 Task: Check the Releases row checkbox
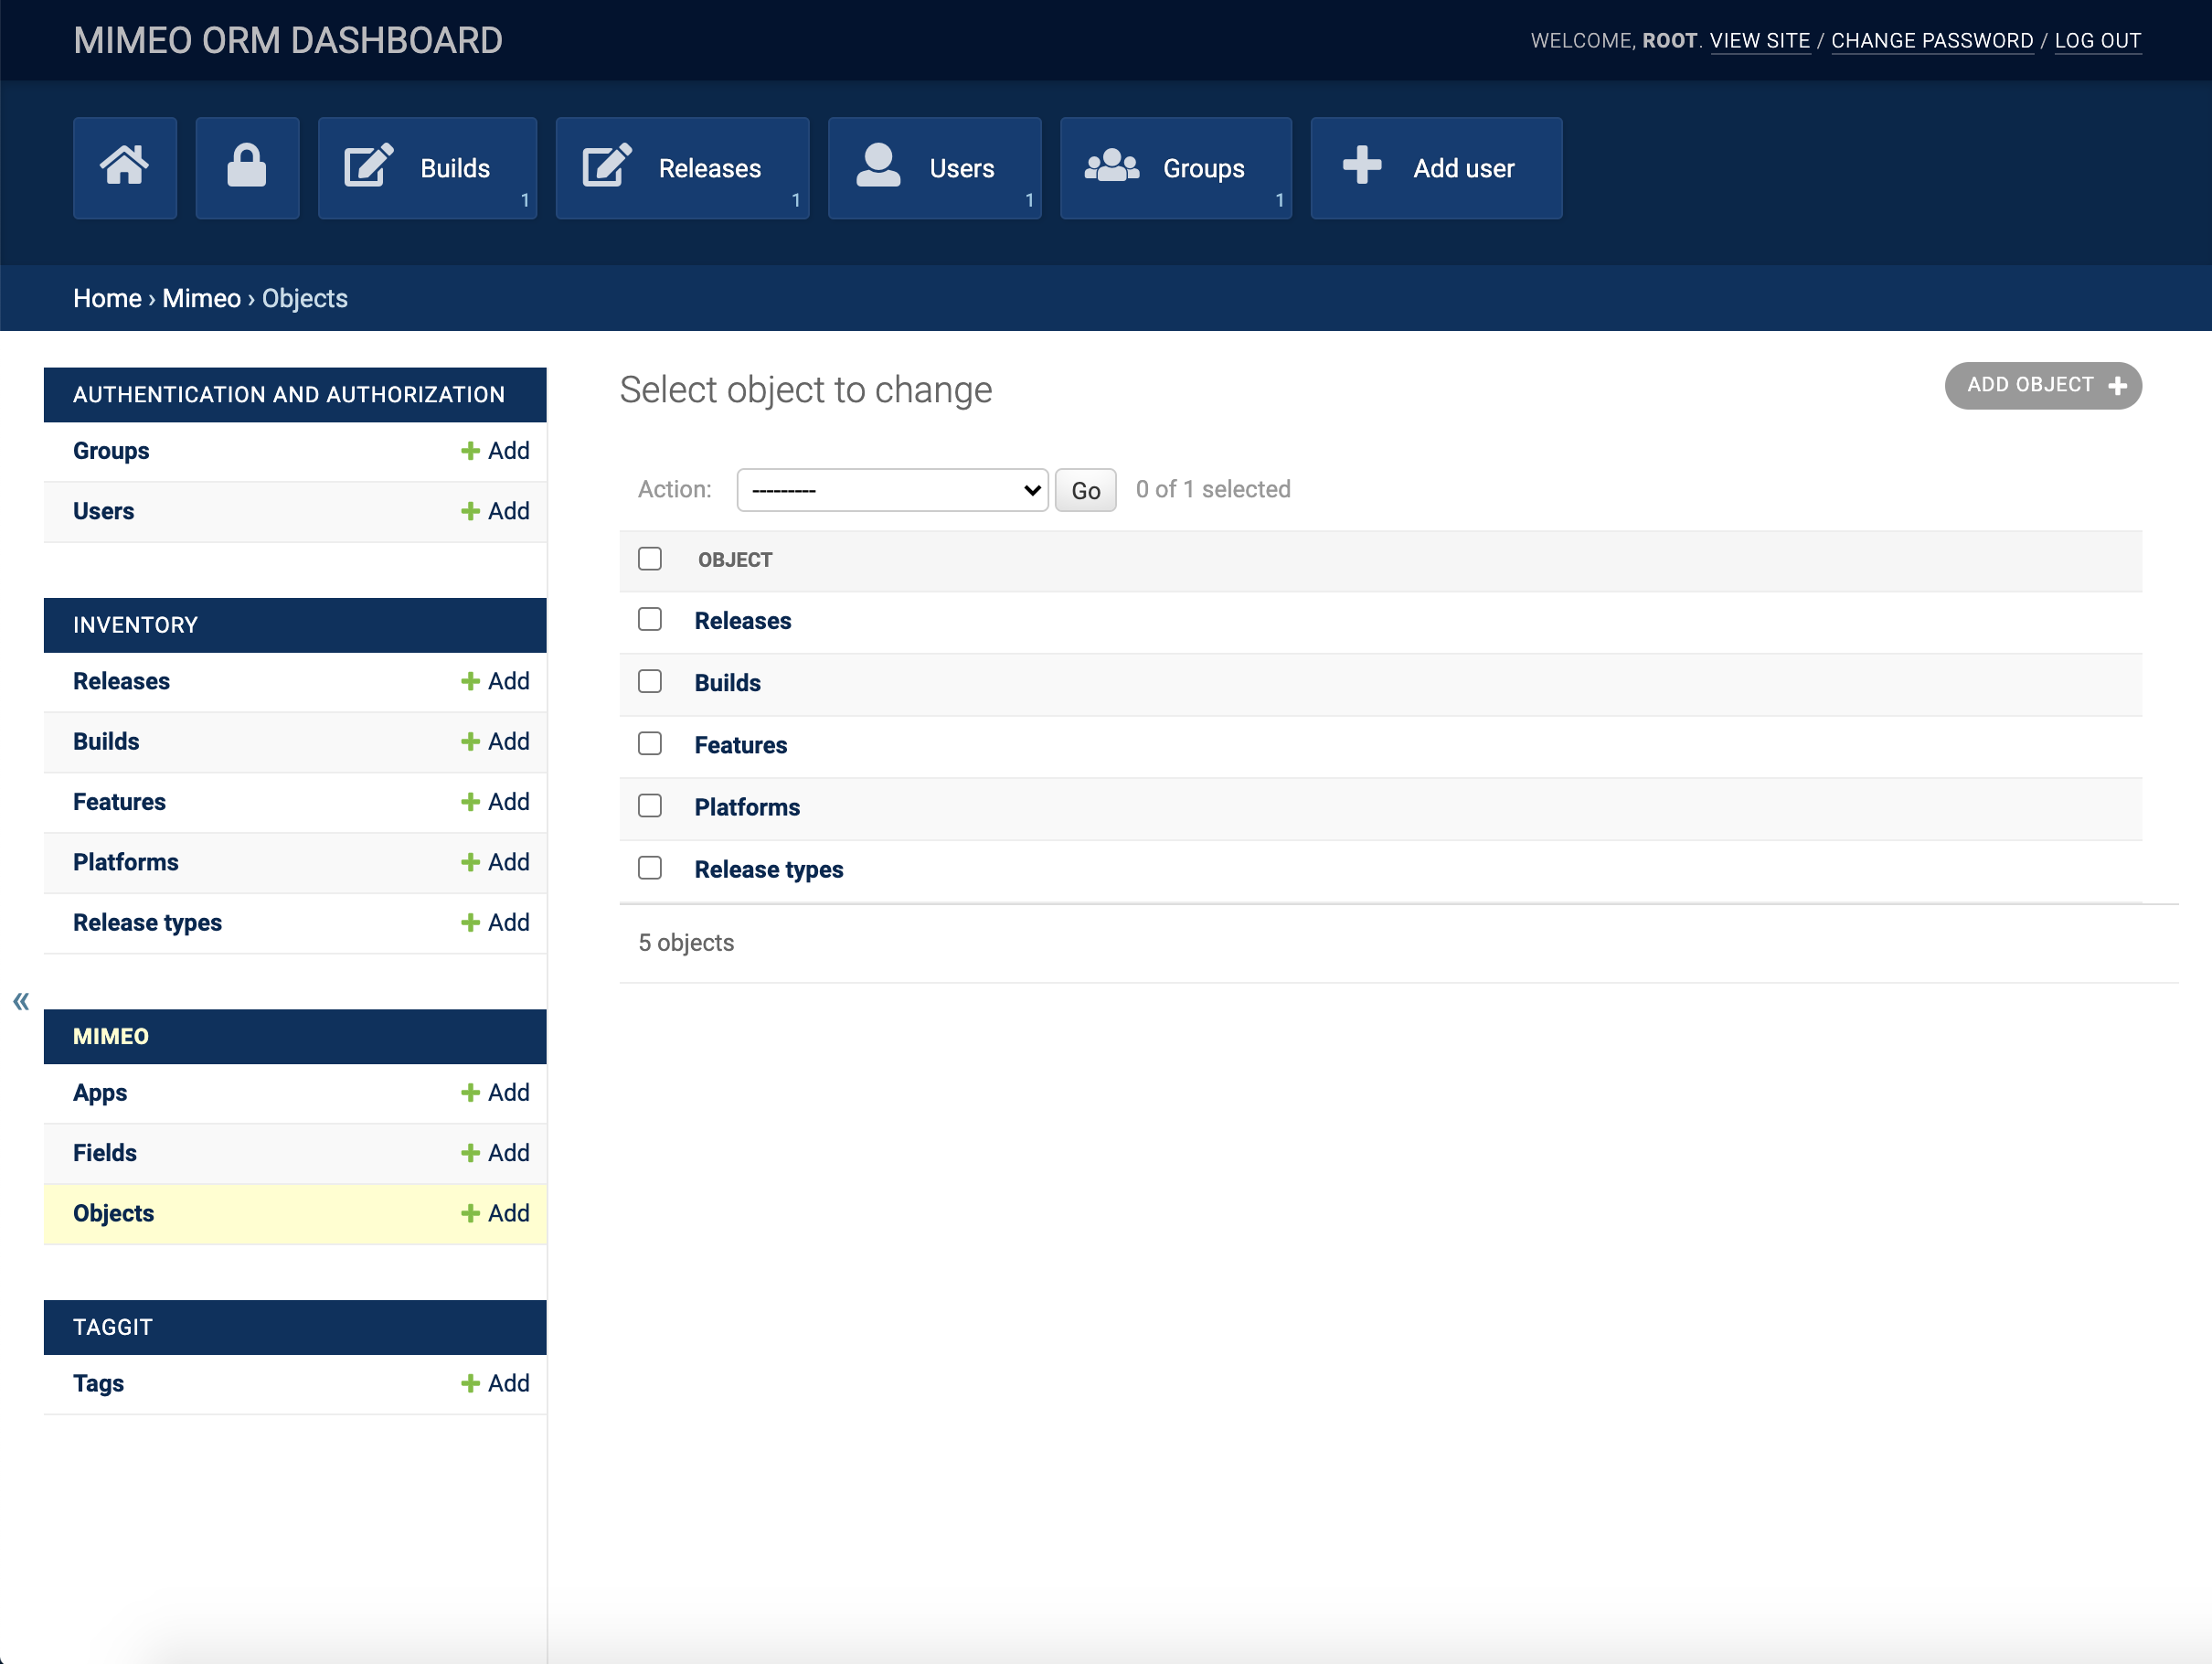point(650,620)
